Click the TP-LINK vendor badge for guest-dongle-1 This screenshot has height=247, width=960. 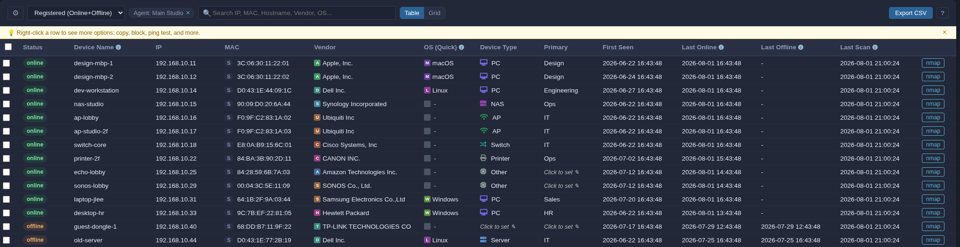click(x=317, y=226)
